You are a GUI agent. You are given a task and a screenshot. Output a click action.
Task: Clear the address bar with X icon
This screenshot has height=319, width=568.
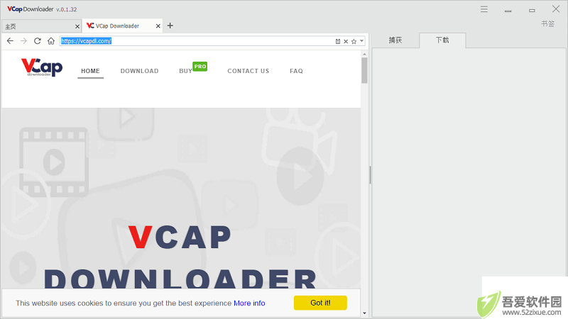pyautogui.click(x=346, y=41)
